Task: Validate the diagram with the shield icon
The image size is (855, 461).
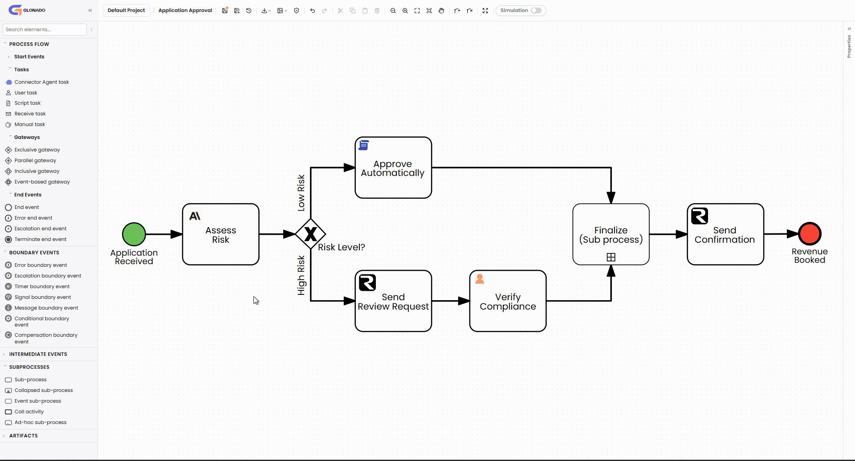Action: pos(297,10)
